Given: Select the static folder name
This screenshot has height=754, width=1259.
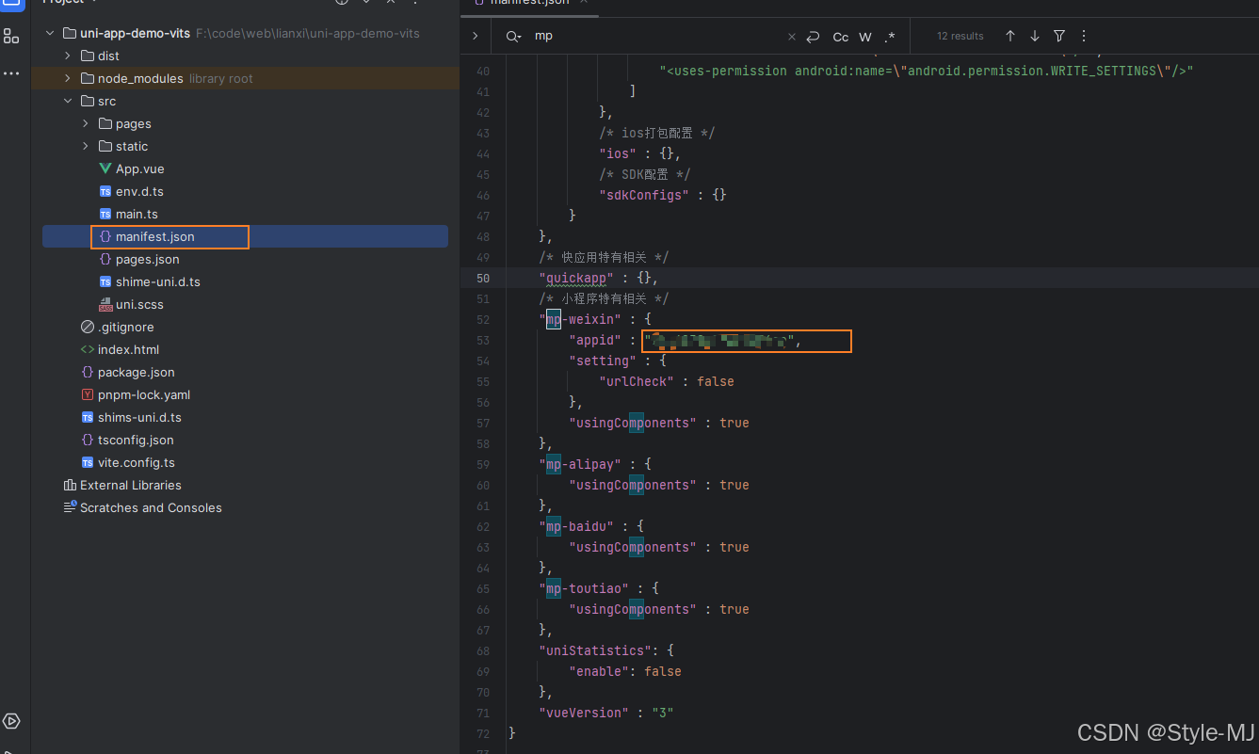Looking at the screenshot, I should (132, 146).
